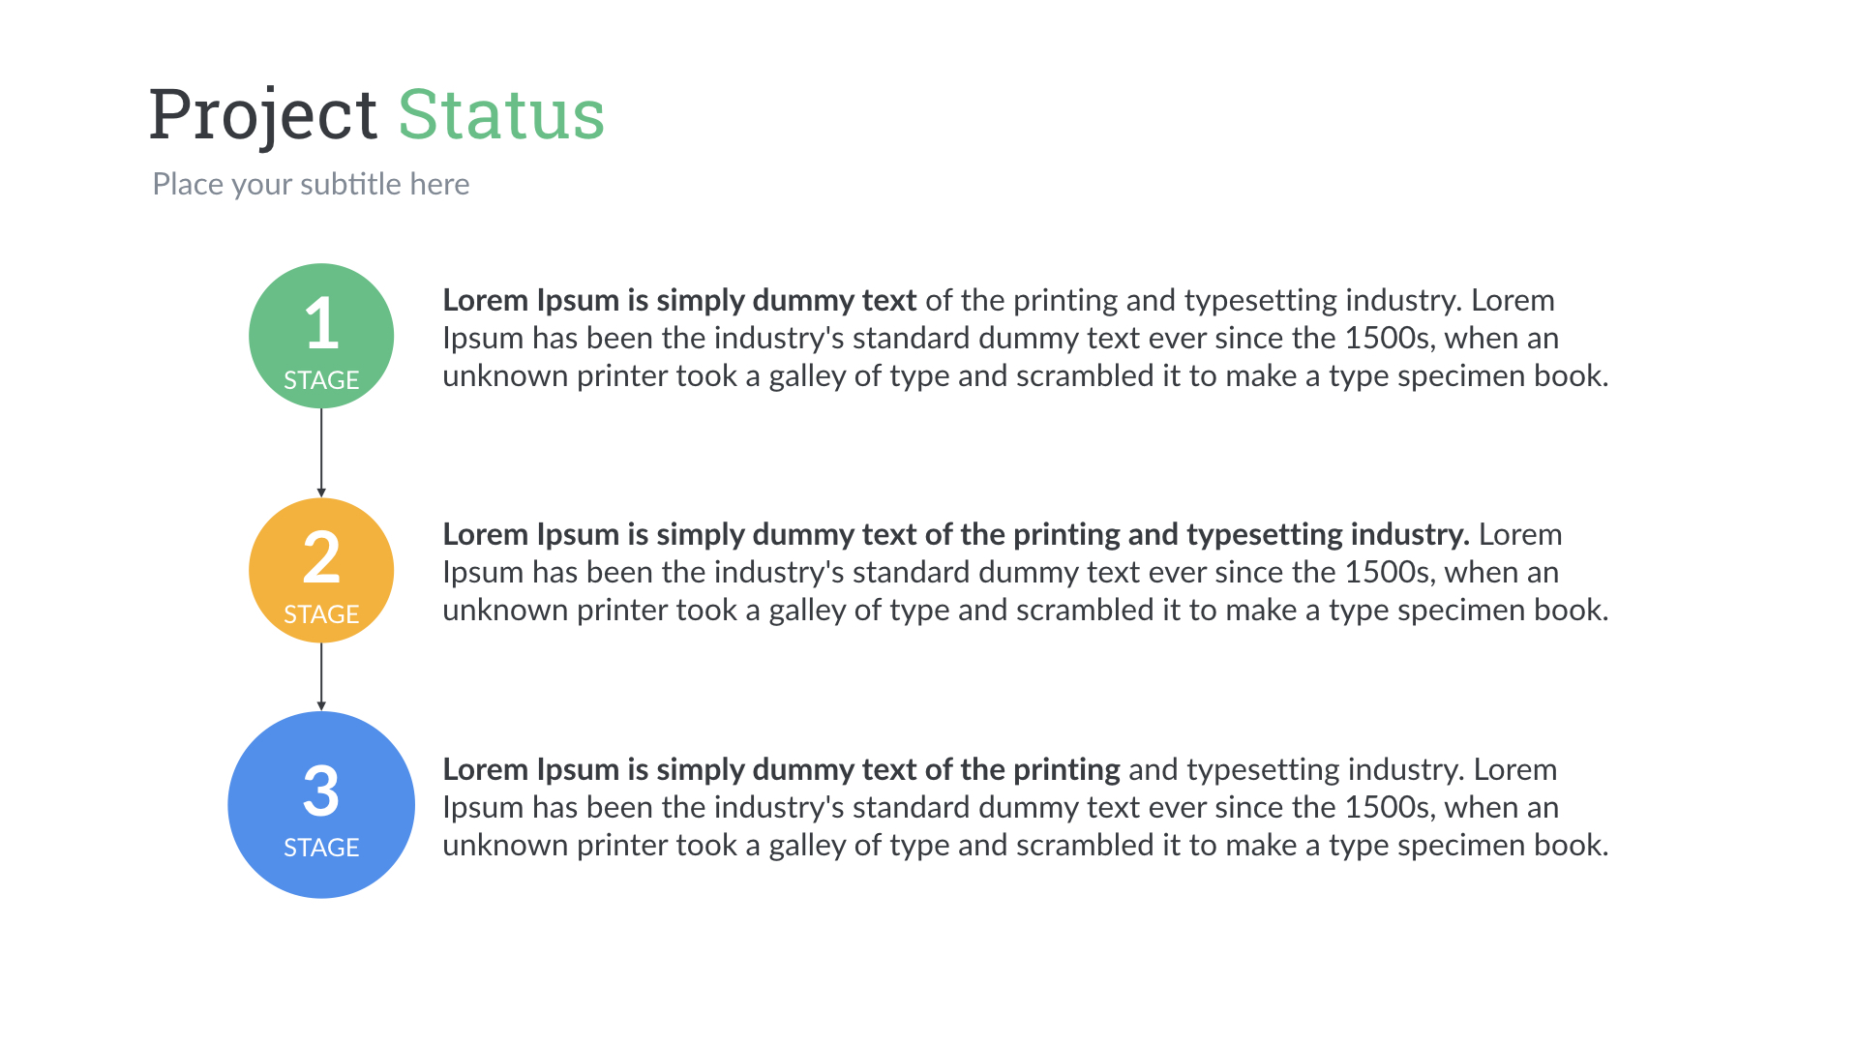Click the last line of stage 3's paragraph

pos(1025,845)
